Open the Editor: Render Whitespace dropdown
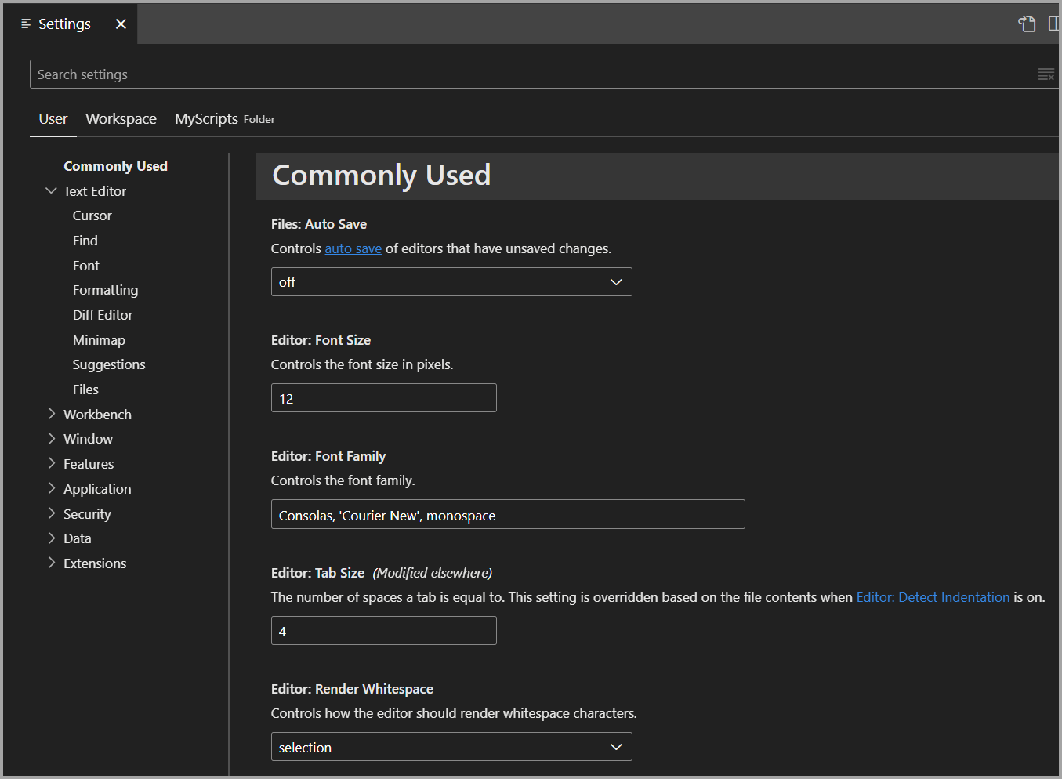The height and width of the screenshot is (779, 1062). tap(451, 746)
